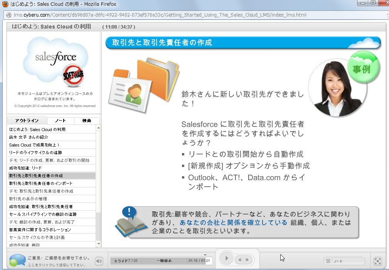
Task: Click the copyright notice text
Action: coord(55,106)
